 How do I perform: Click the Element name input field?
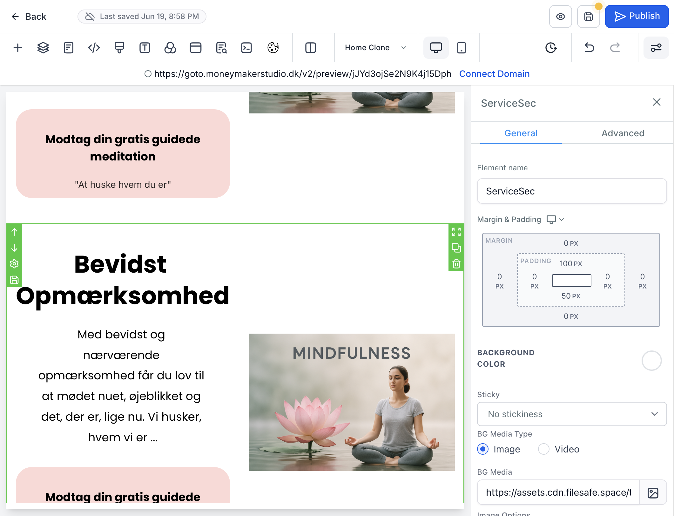click(572, 191)
